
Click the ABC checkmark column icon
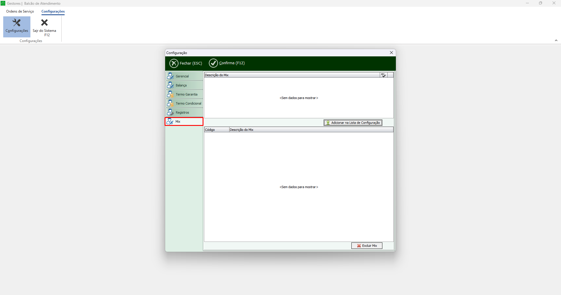[x=383, y=75]
